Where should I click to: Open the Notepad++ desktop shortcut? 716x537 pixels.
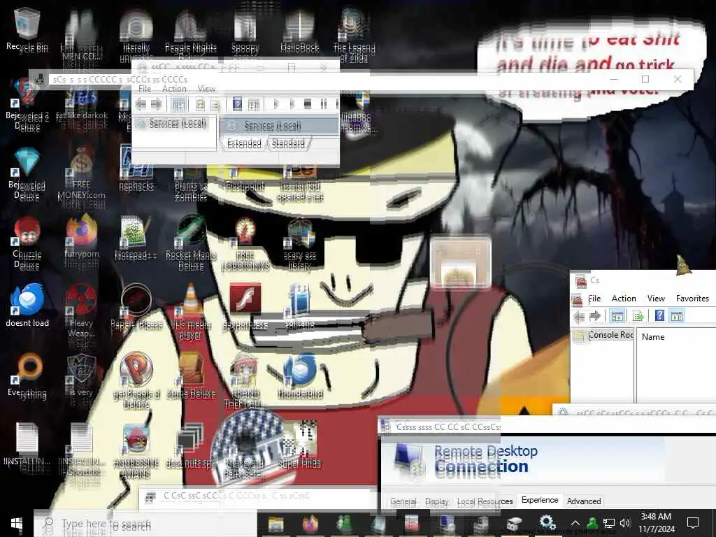coord(136,238)
